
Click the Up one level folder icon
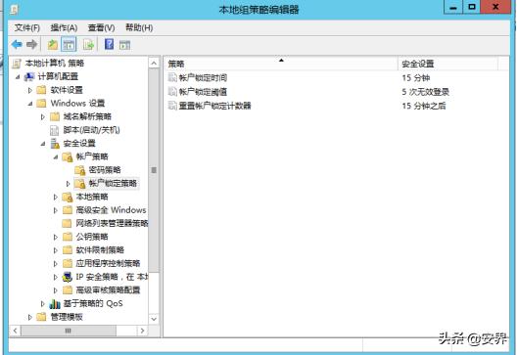[53, 44]
